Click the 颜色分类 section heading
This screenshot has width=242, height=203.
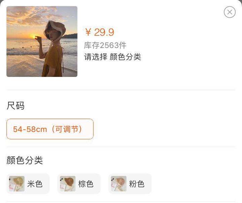pyautogui.click(x=25, y=160)
